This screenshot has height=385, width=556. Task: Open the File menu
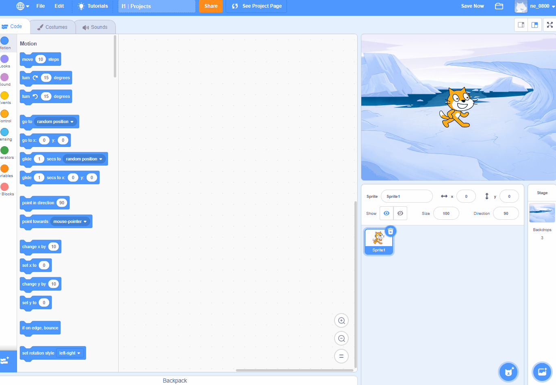coord(41,6)
